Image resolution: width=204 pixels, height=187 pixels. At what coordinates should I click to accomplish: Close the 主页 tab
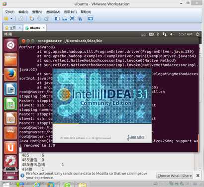(x=20, y=28)
